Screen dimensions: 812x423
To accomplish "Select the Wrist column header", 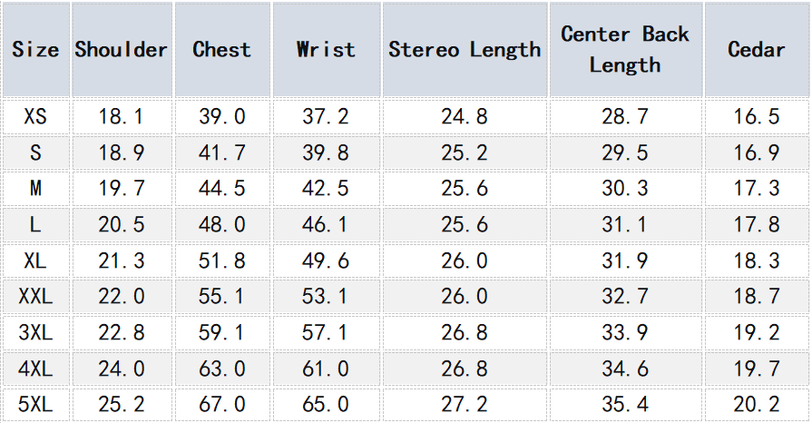I will pos(326,50).
